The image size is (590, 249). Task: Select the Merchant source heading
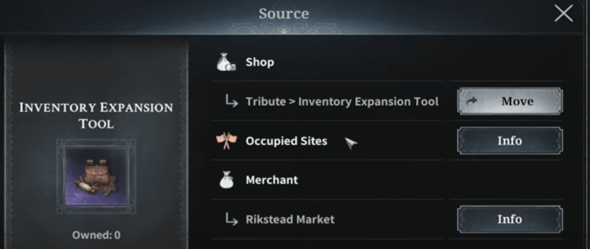tap(271, 180)
